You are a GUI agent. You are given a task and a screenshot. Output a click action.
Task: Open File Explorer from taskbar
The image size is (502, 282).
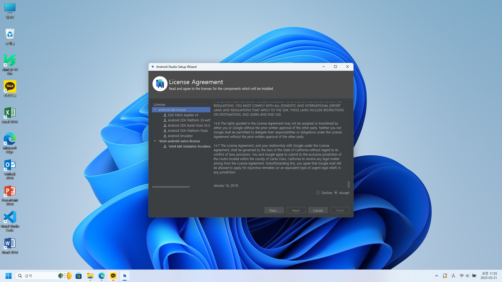point(90,276)
